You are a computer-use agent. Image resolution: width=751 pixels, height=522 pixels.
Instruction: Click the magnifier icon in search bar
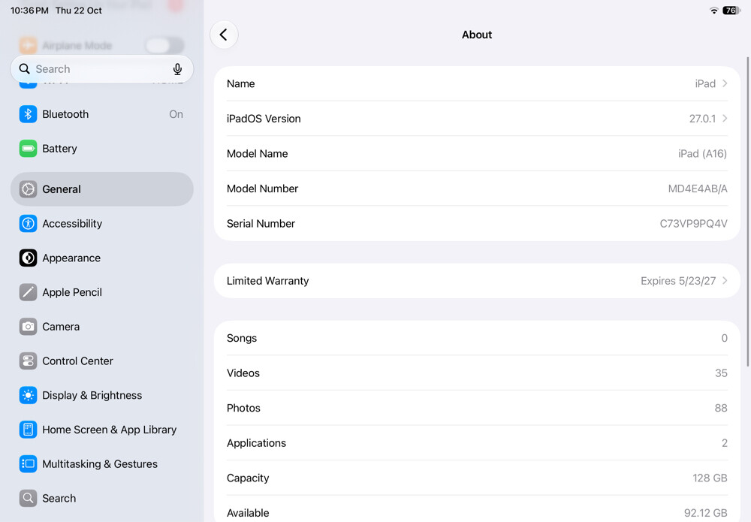25,69
